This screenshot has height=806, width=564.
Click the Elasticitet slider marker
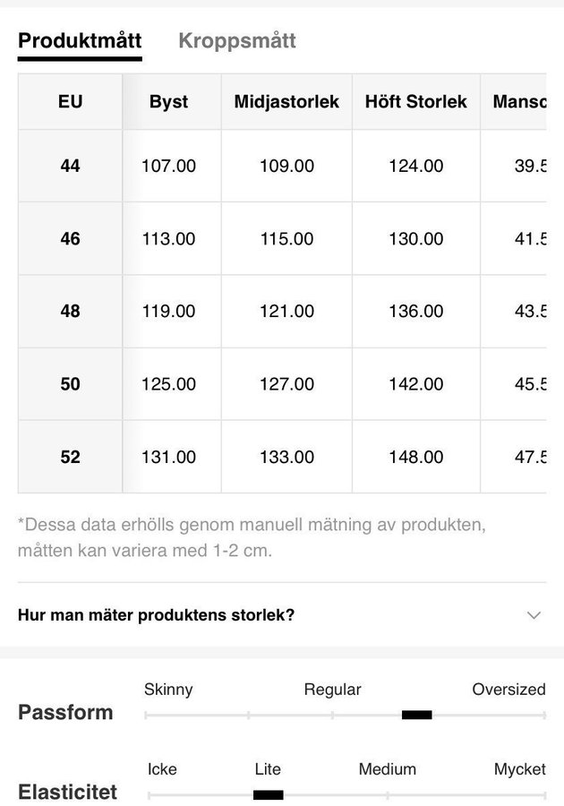pyautogui.click(x=269, y=794)
